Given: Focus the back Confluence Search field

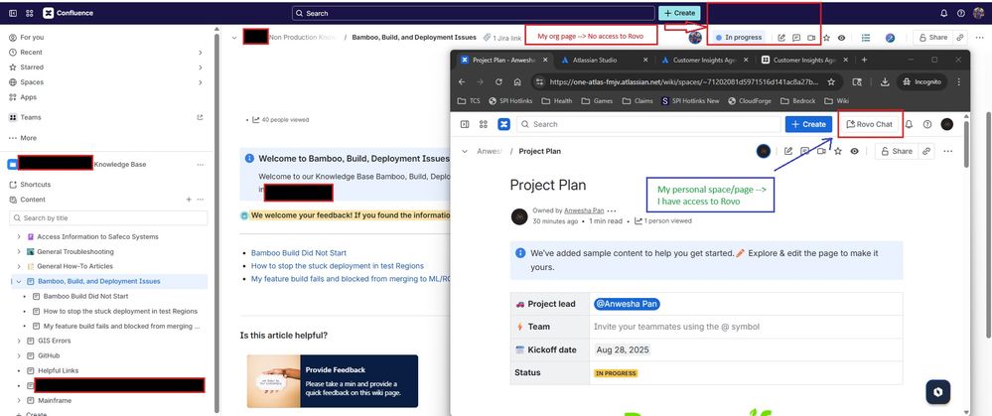Looking at the screenshot, I should [x=474, y=13].
